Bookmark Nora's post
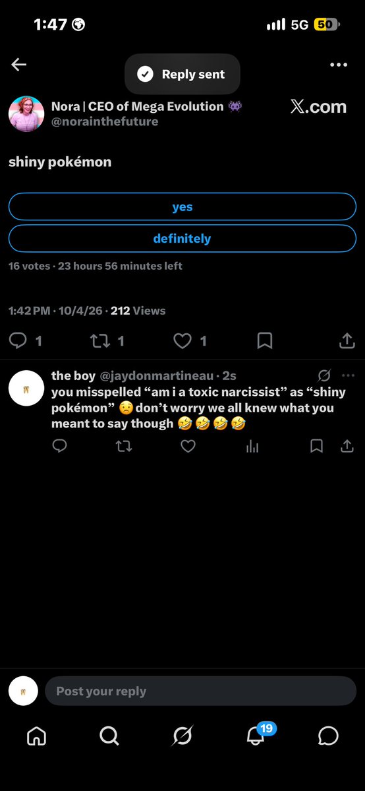Viewport: 365px width, 791px height. click(265, 341)
